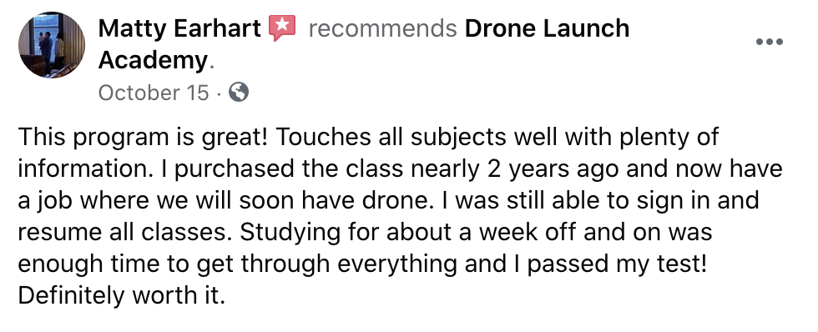This screenshot has height=332, width=818.
Task: Open the October 15 post timestamp
Action: click(x=154, y=93)
